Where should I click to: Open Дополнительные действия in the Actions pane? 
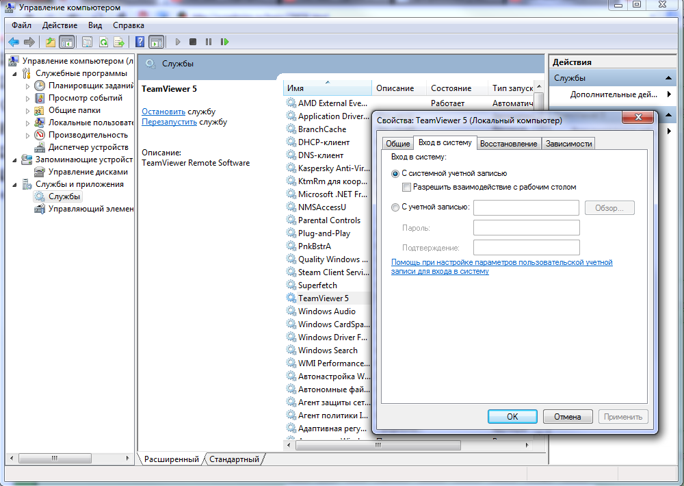click(x=614, y=94)
